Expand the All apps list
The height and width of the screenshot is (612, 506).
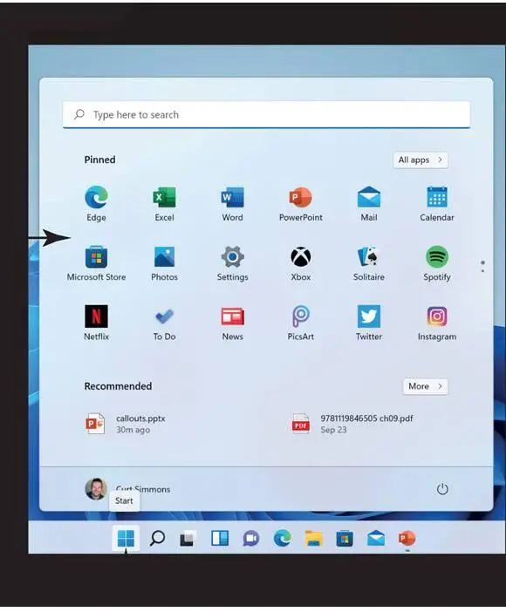[421, 160]
